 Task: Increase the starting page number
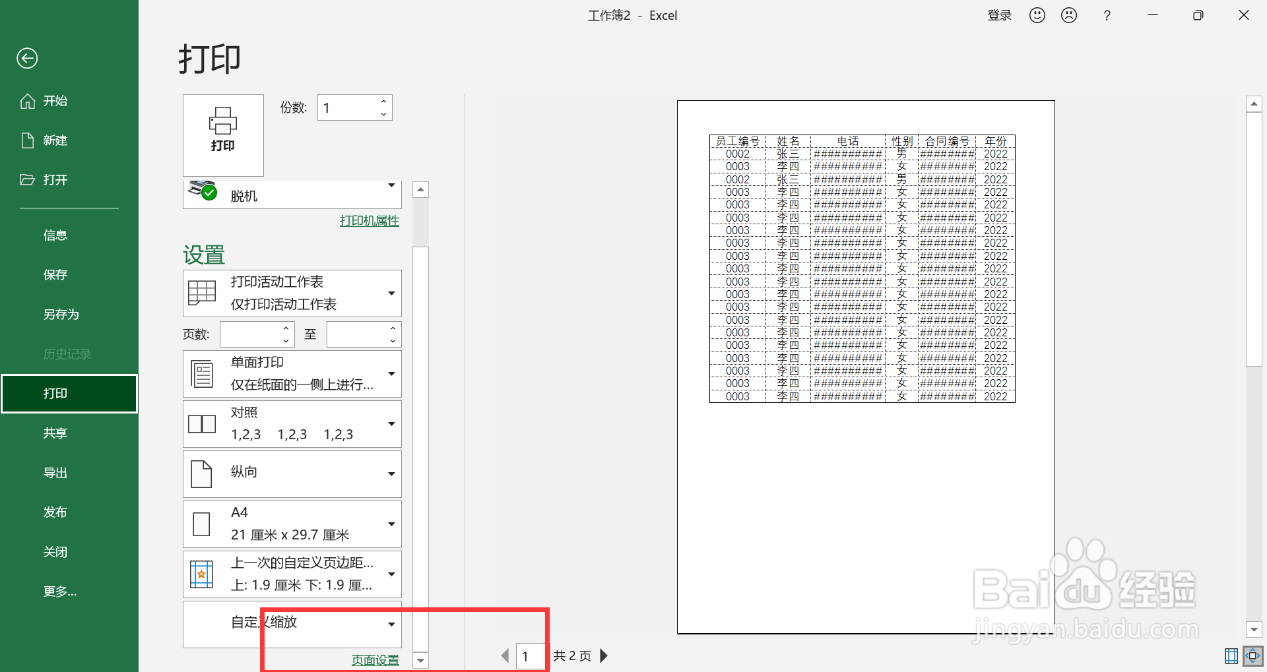(x=286, y=328)
